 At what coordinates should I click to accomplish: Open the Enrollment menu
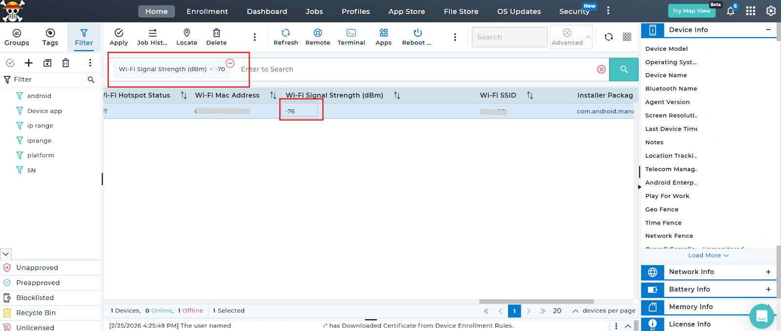click(x=207, y=11)
